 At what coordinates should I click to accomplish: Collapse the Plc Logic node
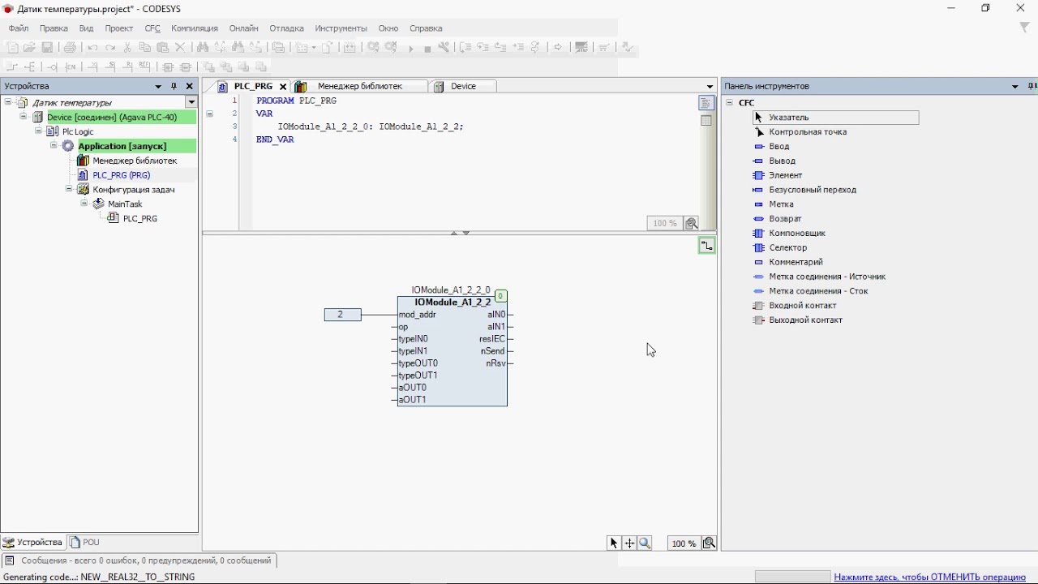pos(38,131)
